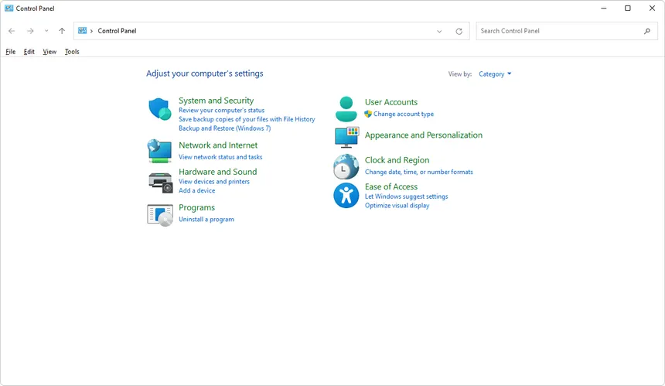Open Appearance and Personalization heading link
Viewport: 665px width, 386px height.
pos(424,135)
